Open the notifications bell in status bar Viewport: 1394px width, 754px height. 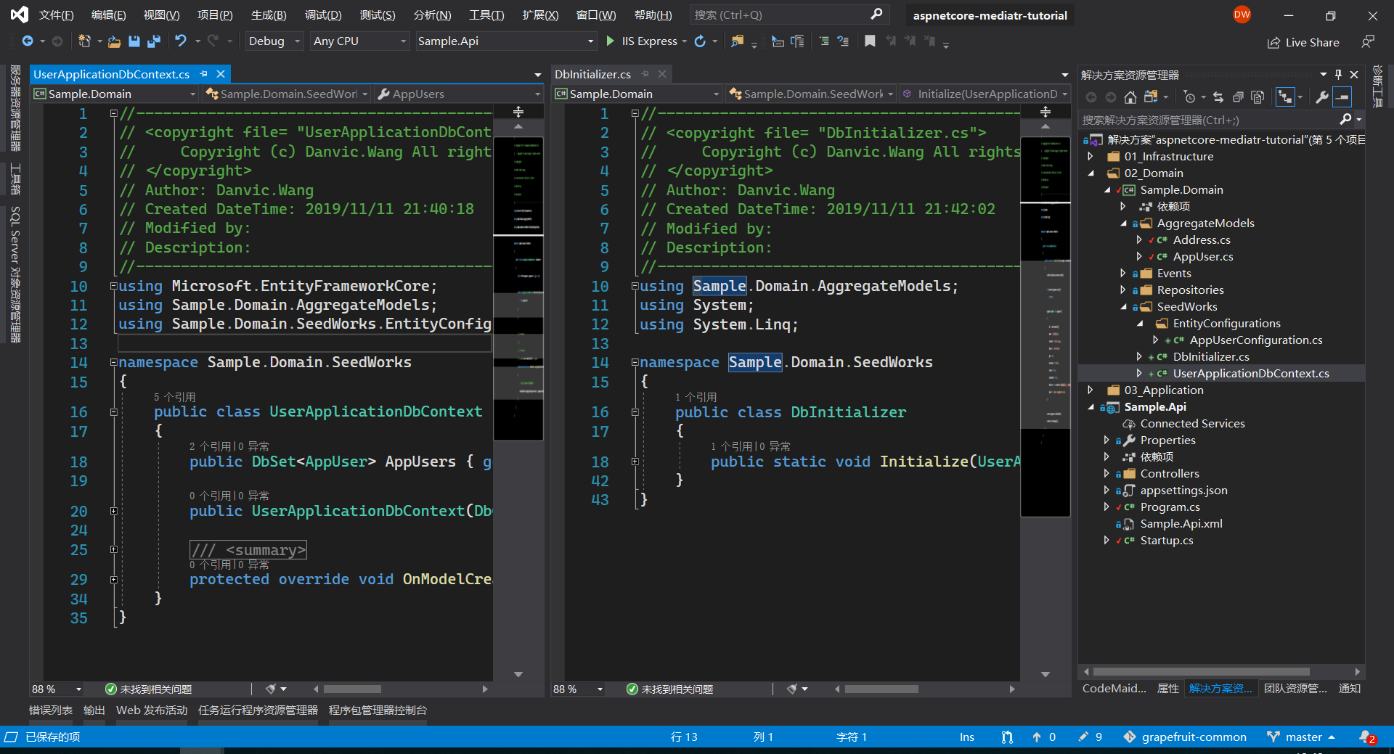[x=1366, y=737]
